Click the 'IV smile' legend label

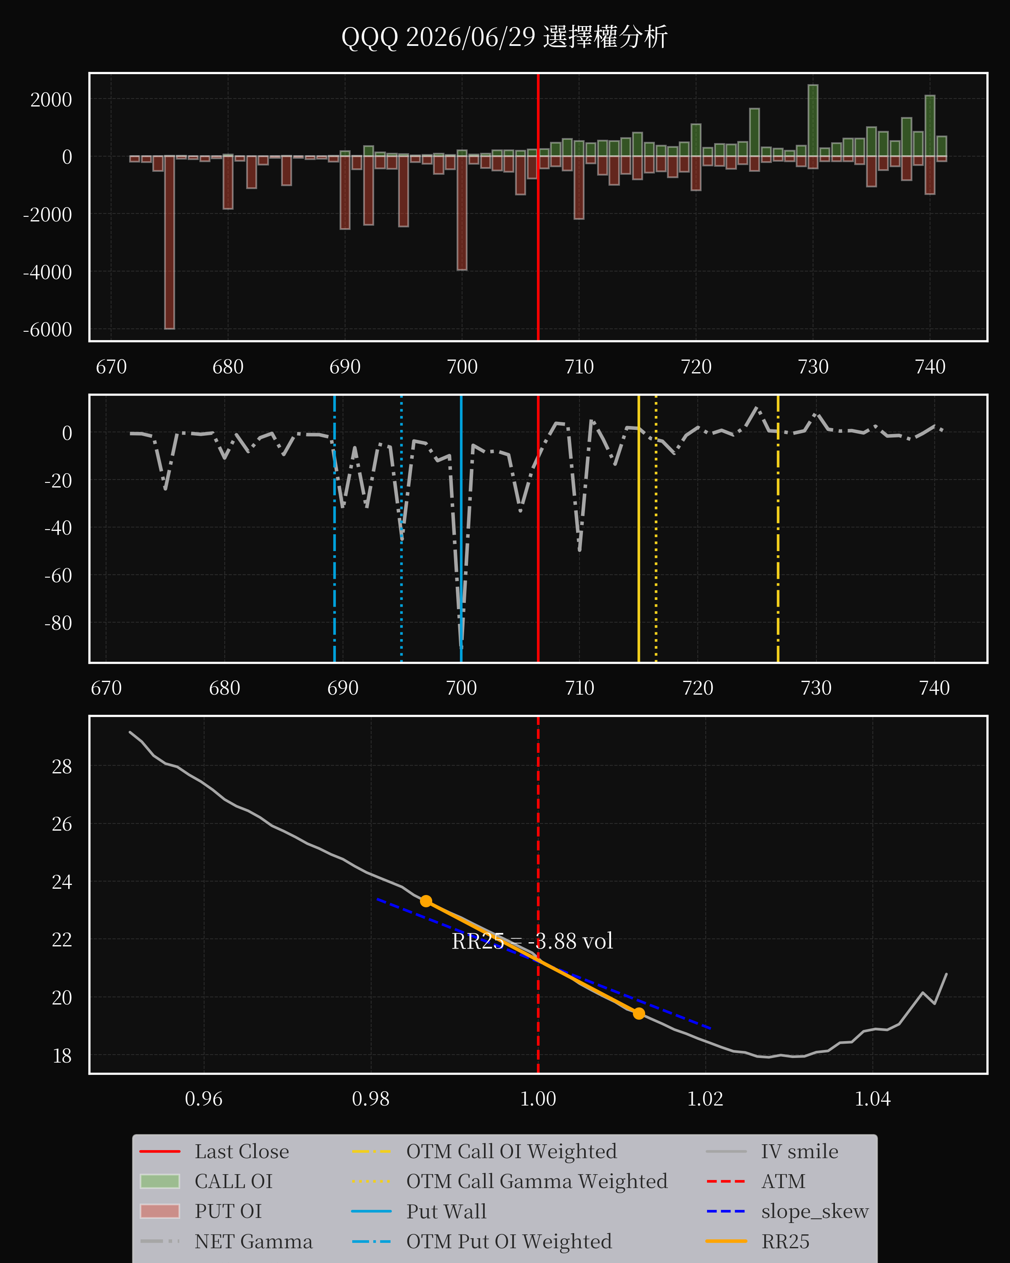(x=800, y=1151)
